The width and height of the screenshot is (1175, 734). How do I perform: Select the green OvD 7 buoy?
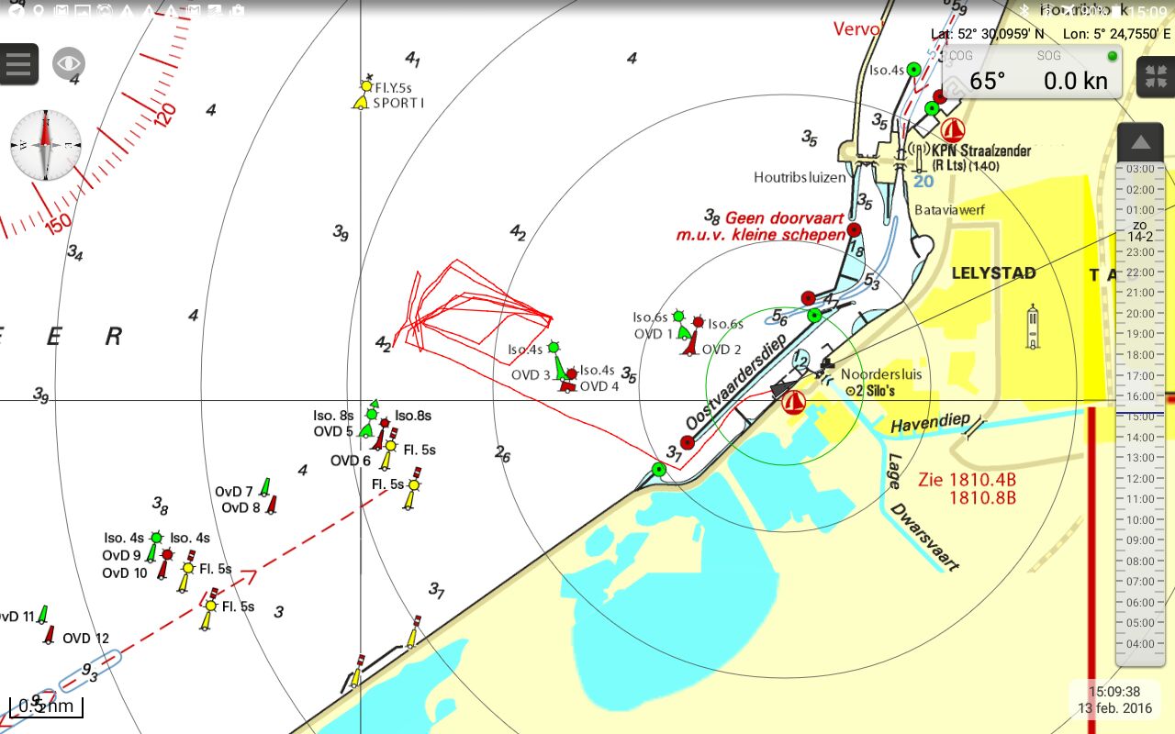[265, 486]
